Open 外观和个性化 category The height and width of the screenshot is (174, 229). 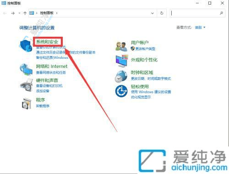[144, 60]
